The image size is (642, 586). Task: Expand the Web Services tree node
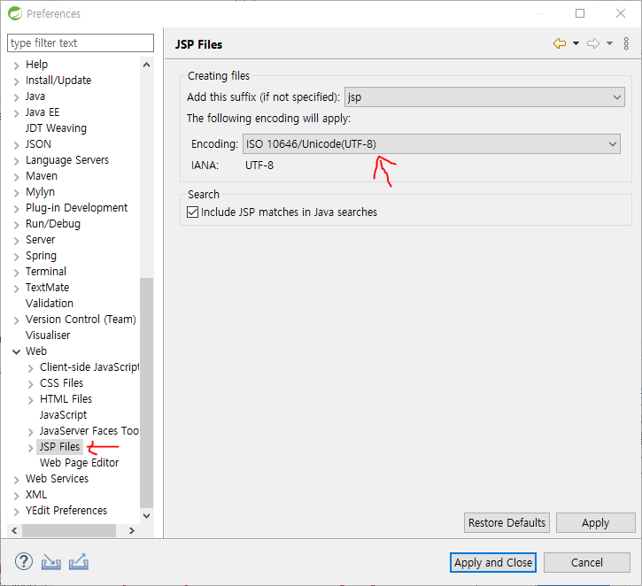(x=16, y=480)
